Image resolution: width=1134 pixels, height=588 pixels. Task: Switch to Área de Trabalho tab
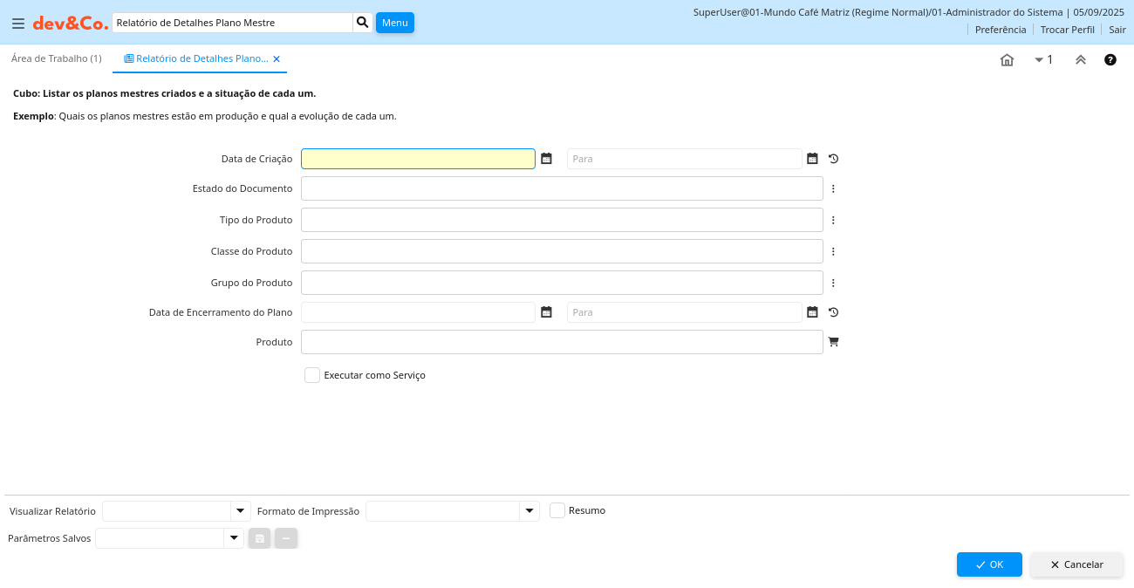(x=56, y=58)
